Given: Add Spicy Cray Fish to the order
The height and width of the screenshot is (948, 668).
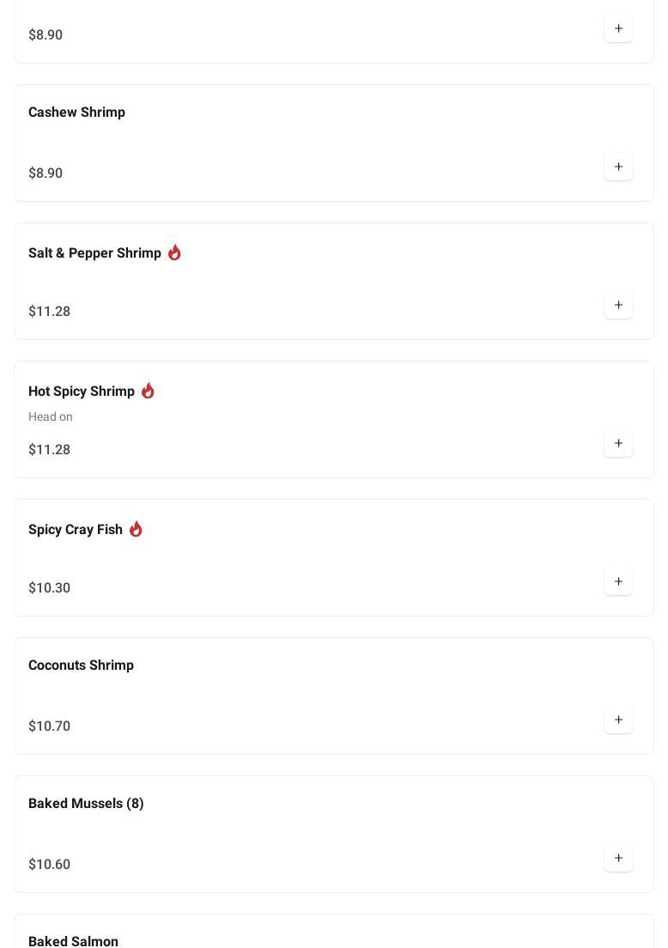Looking at the screenshot, I should point(618,581).
